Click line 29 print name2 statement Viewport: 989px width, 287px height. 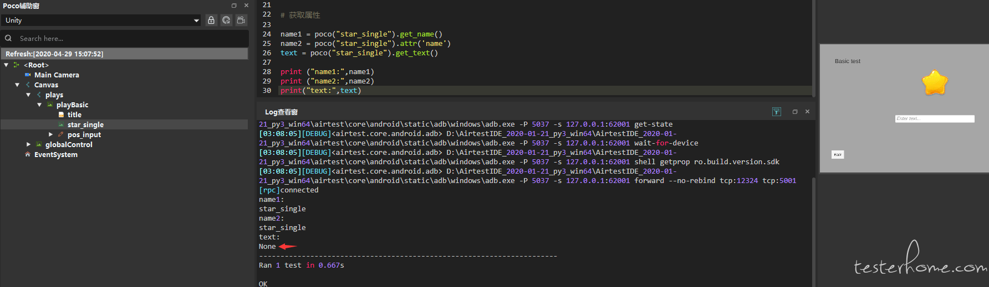click(327, 81)
